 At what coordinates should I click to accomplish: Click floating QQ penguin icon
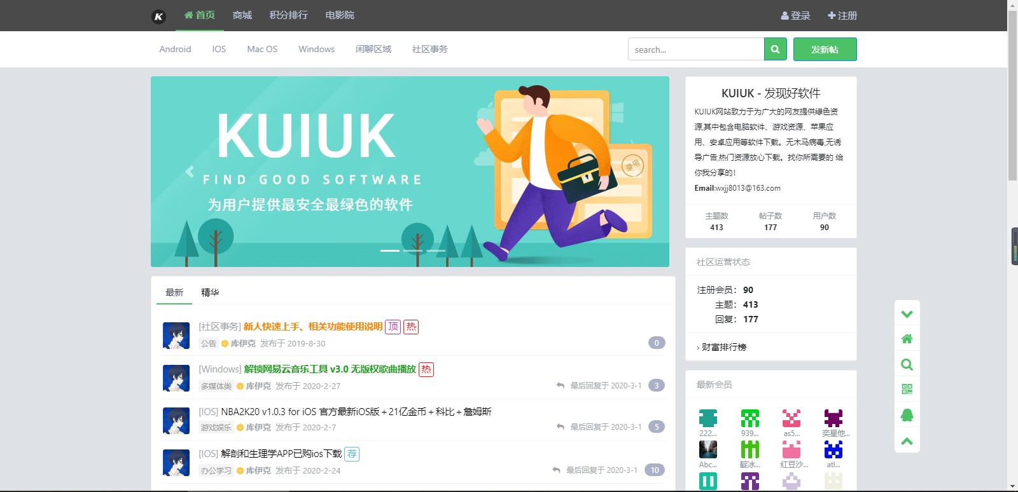tap(907, 415)
